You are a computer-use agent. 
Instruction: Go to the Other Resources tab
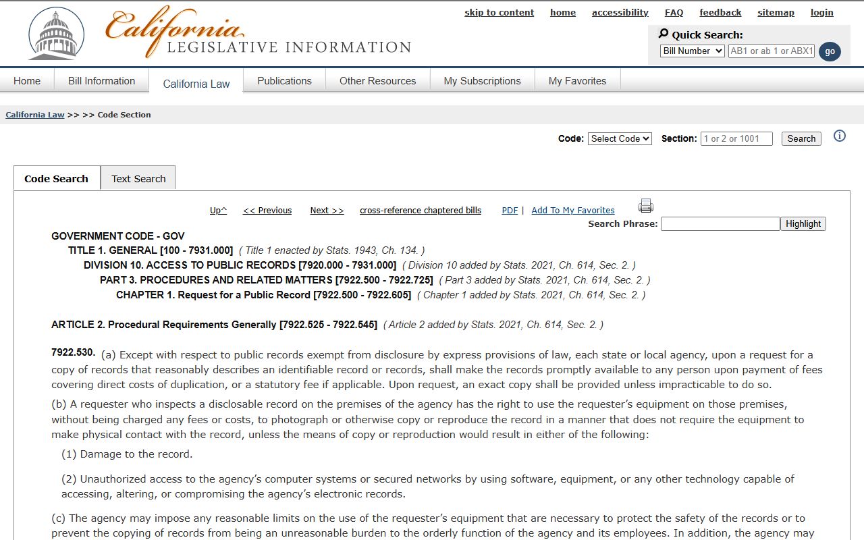click(x=378, y=81)
